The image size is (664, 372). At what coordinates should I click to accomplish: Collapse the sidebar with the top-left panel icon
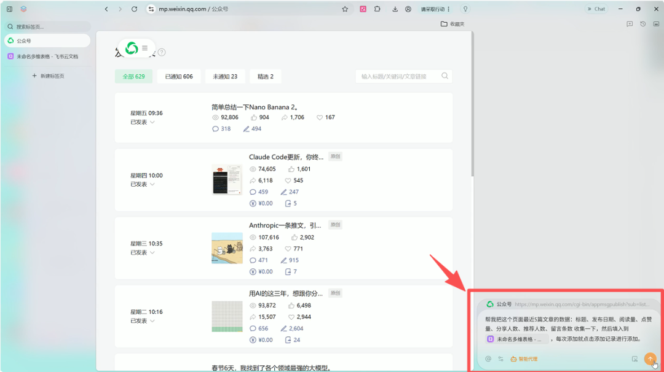pyautogui.click(x=9, y=9)
